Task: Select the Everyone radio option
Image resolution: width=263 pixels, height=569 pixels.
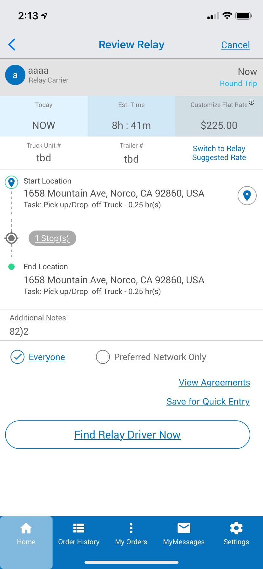Action: (x=17, y=357)
